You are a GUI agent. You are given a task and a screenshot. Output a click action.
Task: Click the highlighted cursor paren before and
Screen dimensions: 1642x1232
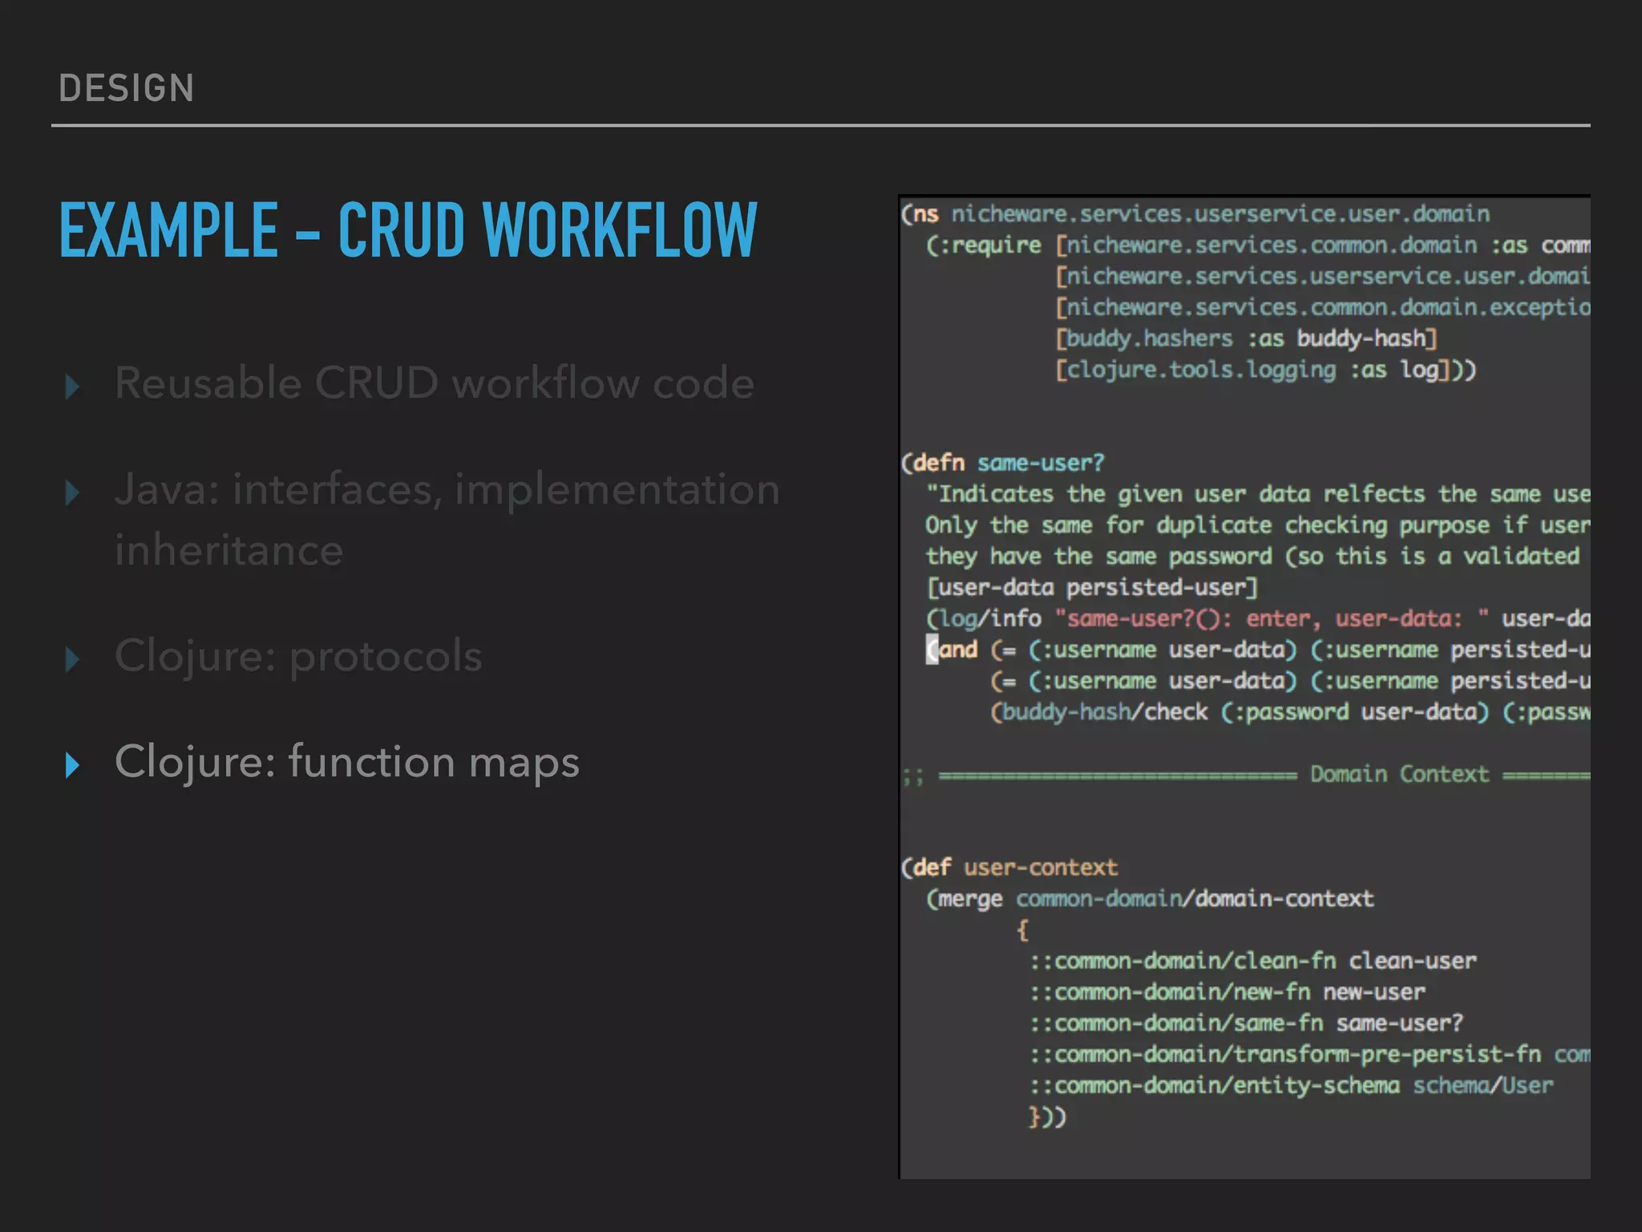pyautogui.click(x=932, y=650)
